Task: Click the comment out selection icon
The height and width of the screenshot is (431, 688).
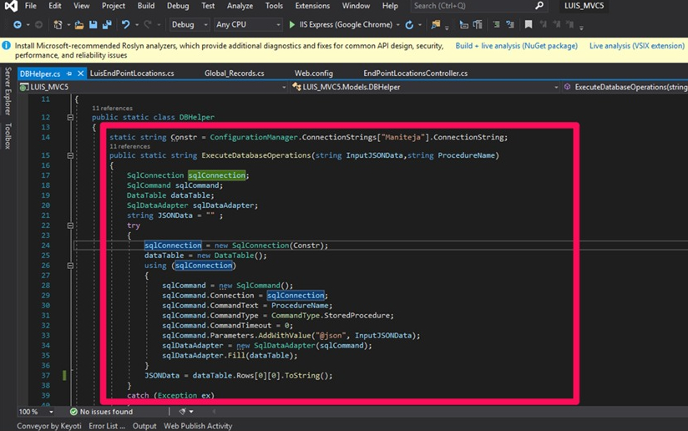Action: (x=496, y=24)
